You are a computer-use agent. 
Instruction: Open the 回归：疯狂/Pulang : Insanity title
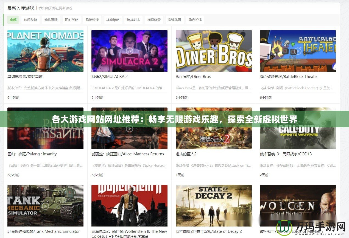(32, 154)
